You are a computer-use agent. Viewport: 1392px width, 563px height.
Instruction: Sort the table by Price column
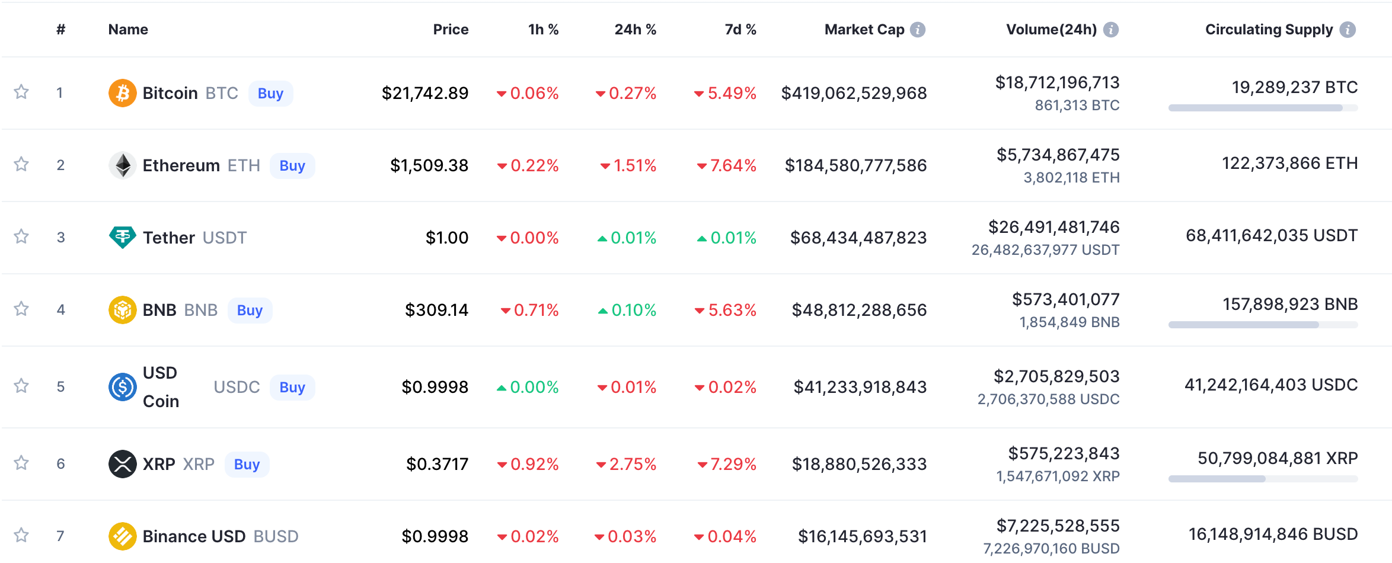click(451, 30)
